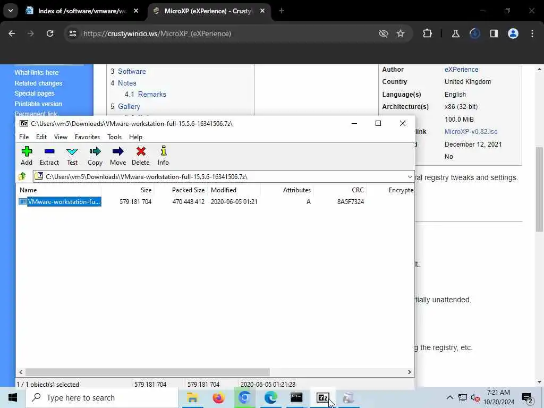Open the Related changes sidebar link
544x408 pixels.
click(38, 83)
